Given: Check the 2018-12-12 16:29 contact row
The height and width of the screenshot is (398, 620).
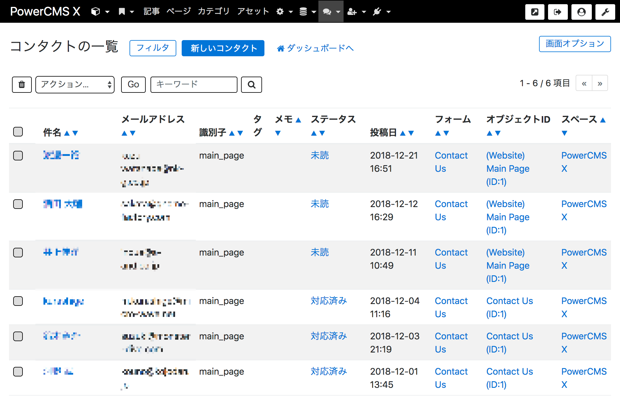Looking at the screenshot, I should coord(18,204).
